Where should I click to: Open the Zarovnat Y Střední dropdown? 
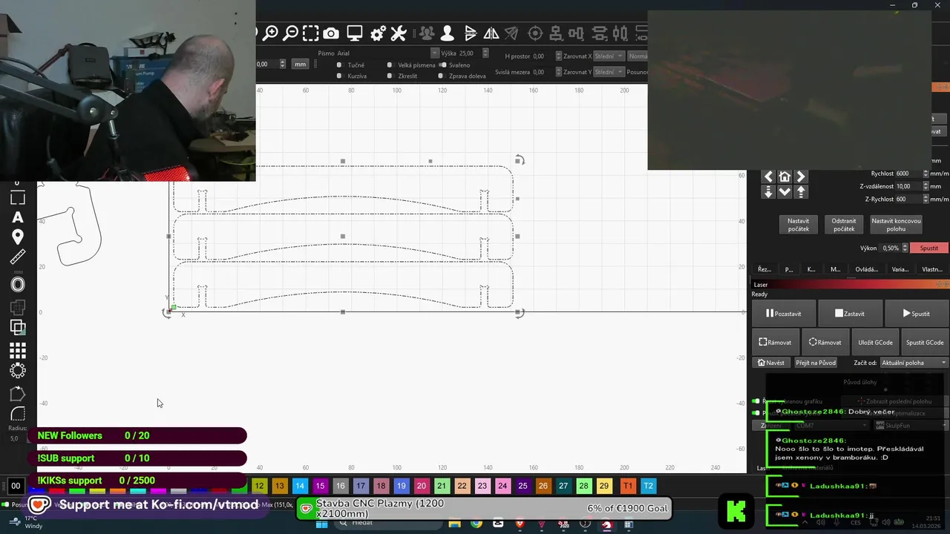609,72
